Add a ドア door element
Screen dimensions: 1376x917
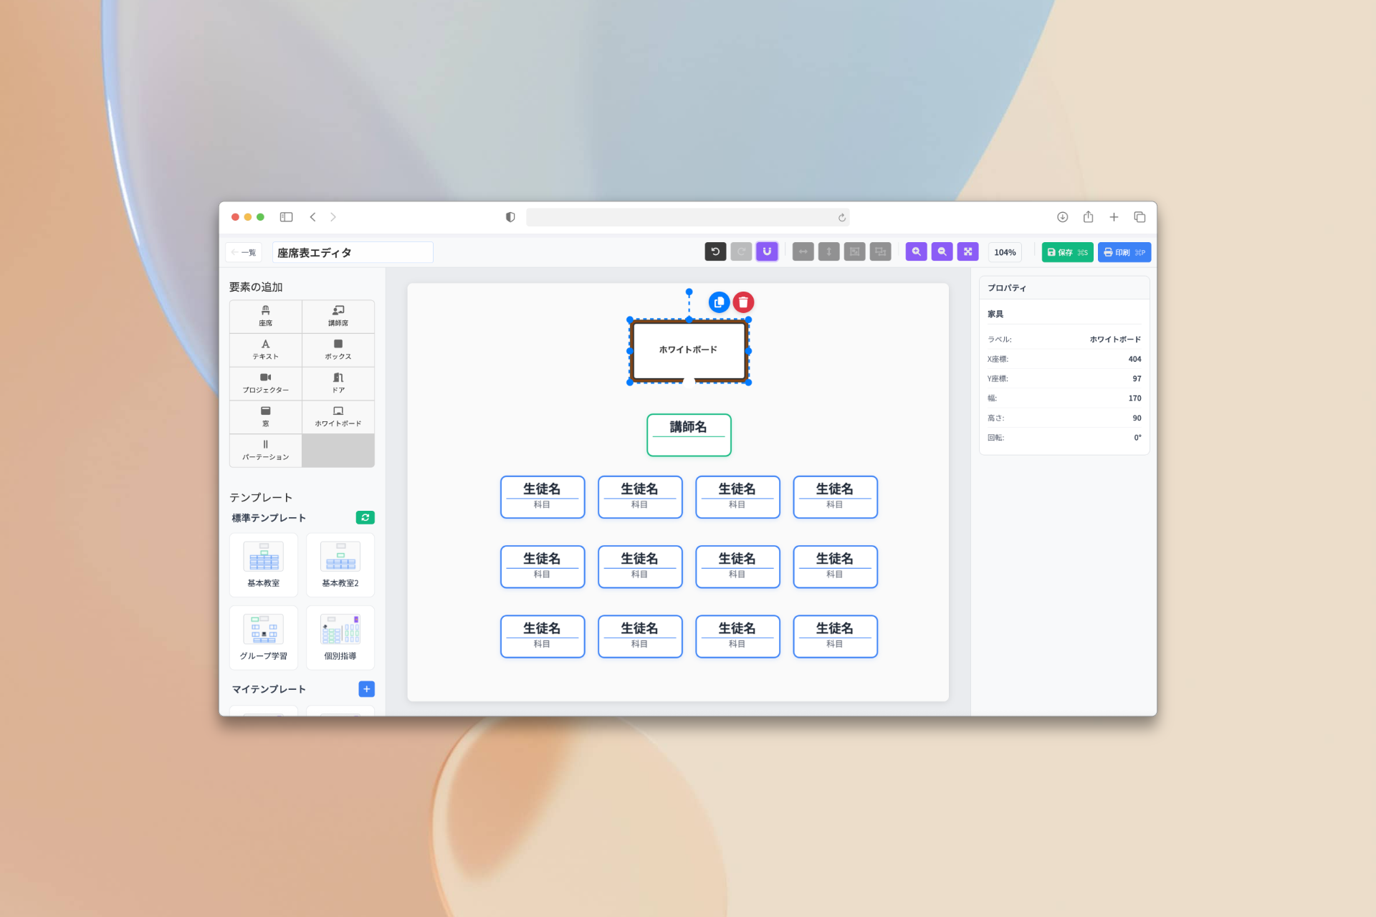coord(338,383)
